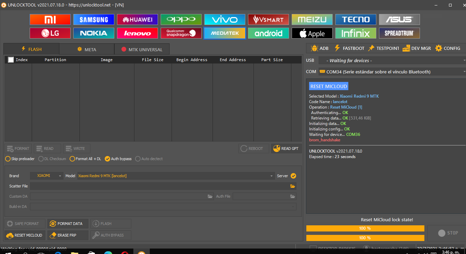Open the Spreadtrum chipset tile
Screen dimensions: 466x254
coord(399,33)
